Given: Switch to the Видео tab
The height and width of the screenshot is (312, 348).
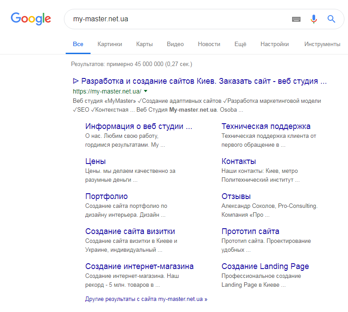Looking at the screenshot, I should pyautogui.click(x=175, y=44).
